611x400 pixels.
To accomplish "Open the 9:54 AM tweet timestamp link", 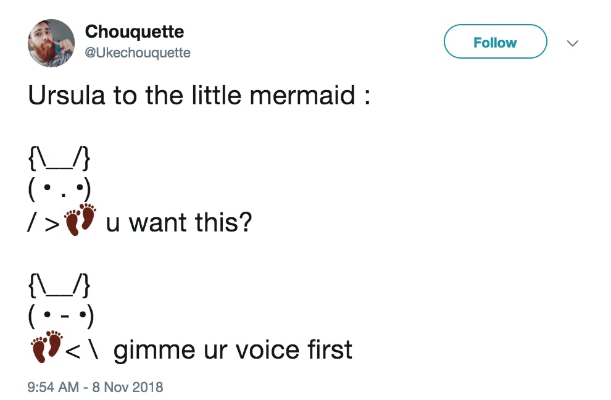I will pos(54,387).
